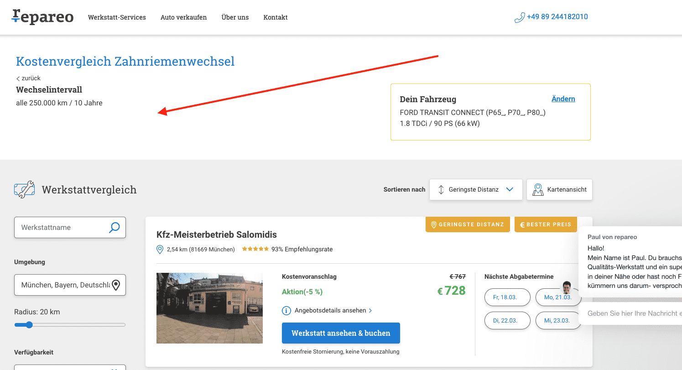The image size is (682, 370).
Task: Click the info icon by Angebotsdetails
Action: [x=286, y=311]
